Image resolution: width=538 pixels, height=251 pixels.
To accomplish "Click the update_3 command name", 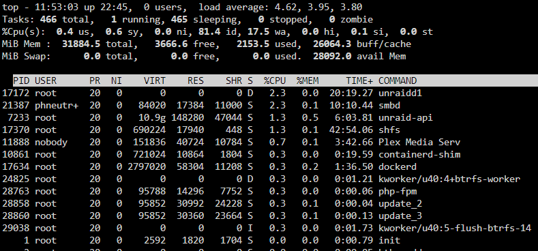I will click(400, 216).
